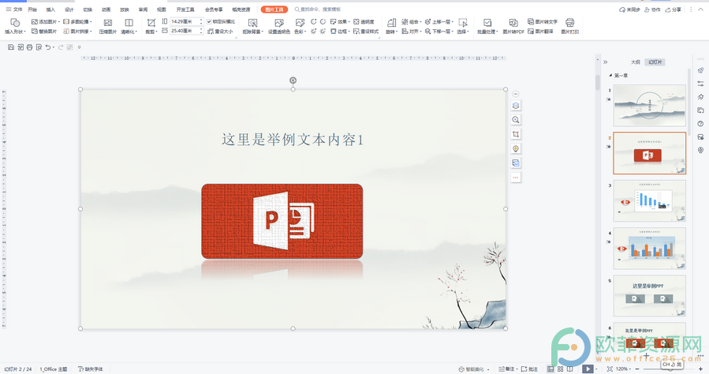The height and width of the screenshot is (374, 709).
Task: Select slide 3 thumbnail with blue chart
Action: click(x=649, y=200)
